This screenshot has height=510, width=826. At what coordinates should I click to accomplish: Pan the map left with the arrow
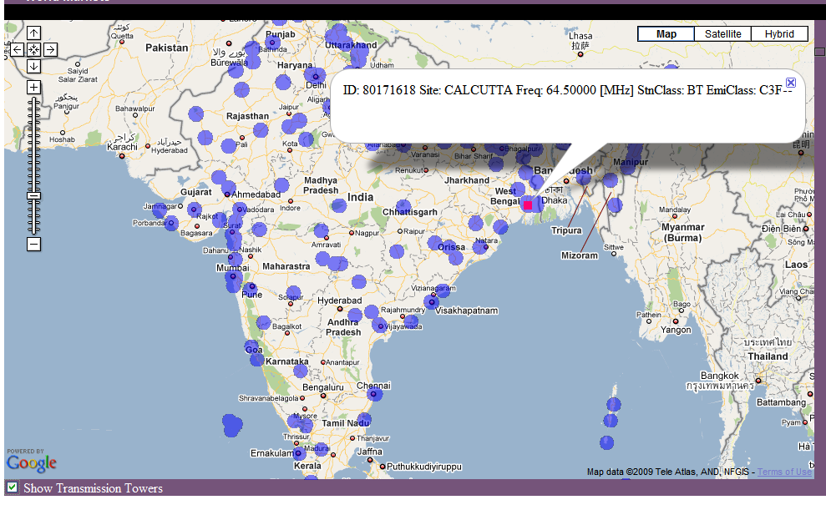point(17,50)
